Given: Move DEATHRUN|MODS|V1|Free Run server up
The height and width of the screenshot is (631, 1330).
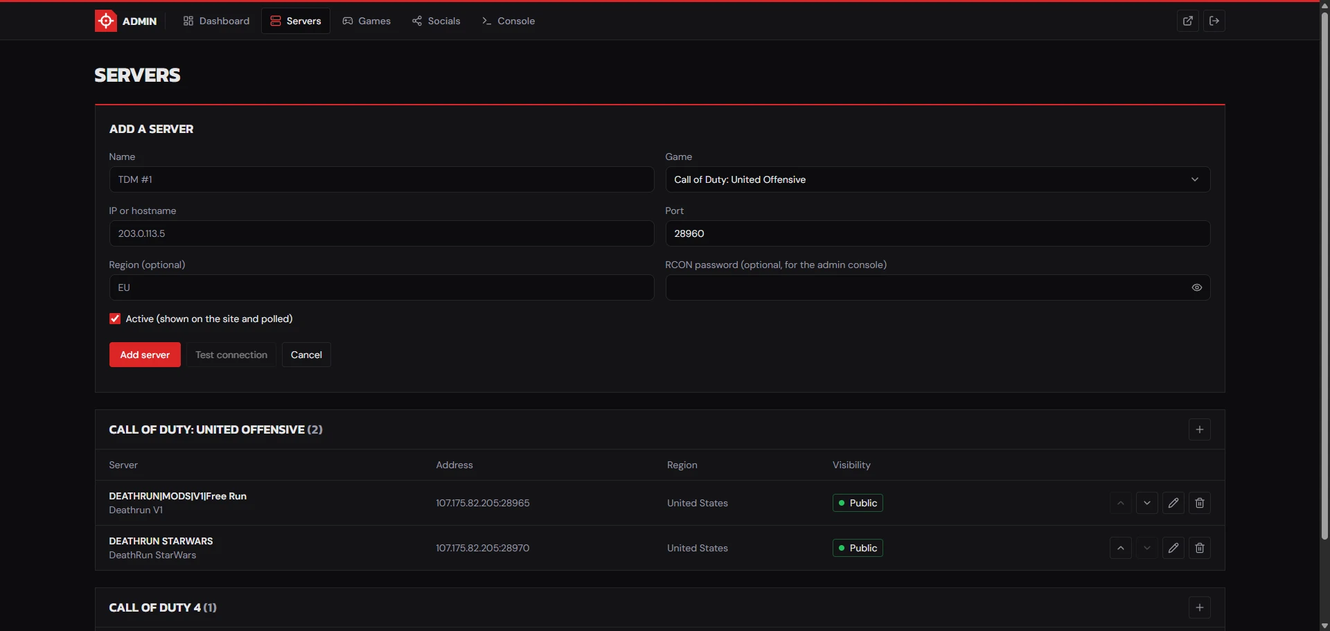Looking at the screenshot, I should click(1121, 503).
